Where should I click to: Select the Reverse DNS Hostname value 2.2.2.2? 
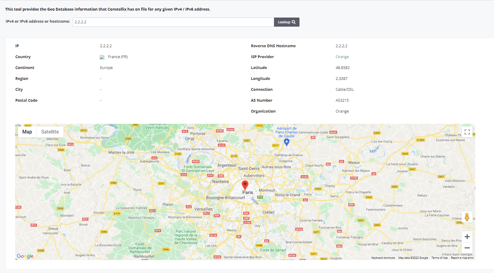point(341,46)
